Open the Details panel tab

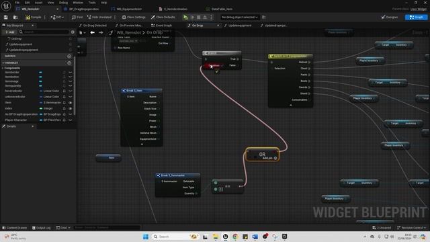pyautogui.click(x=11, y=126)
